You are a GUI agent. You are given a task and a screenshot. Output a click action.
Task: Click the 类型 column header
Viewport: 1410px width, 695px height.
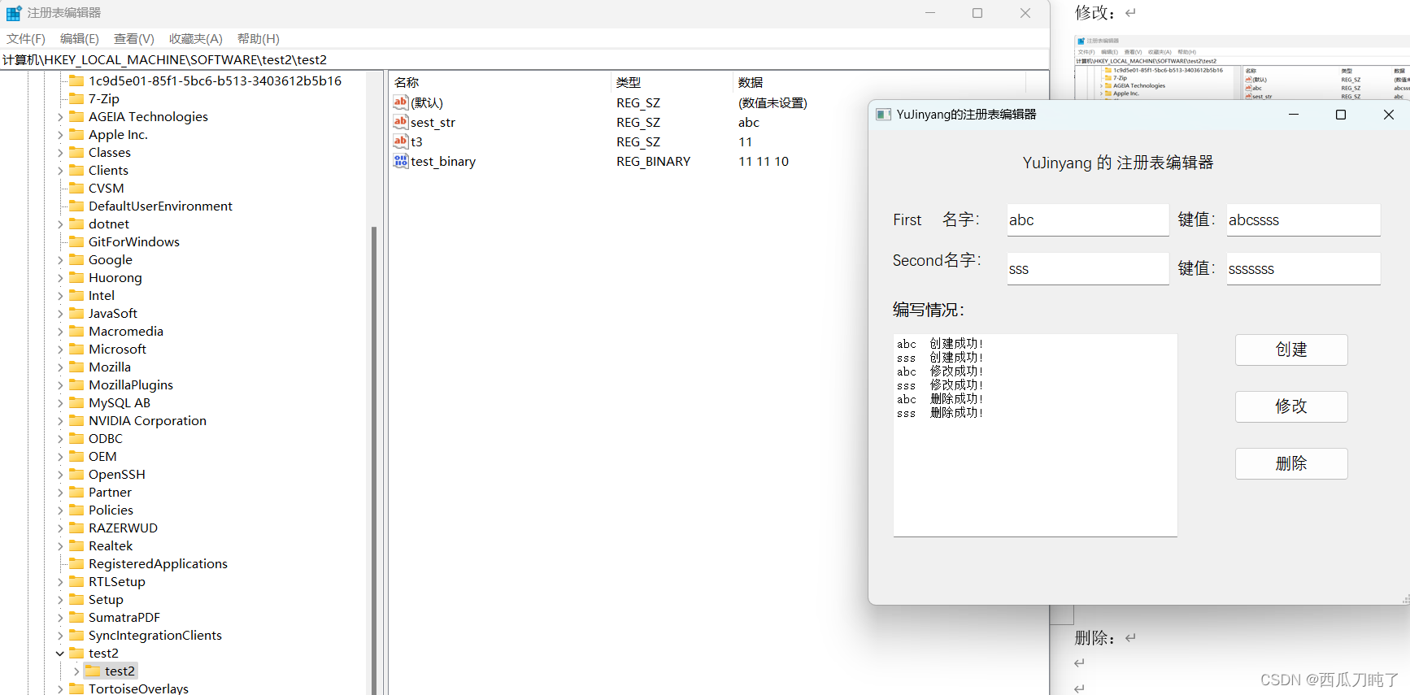pos(671,82)
